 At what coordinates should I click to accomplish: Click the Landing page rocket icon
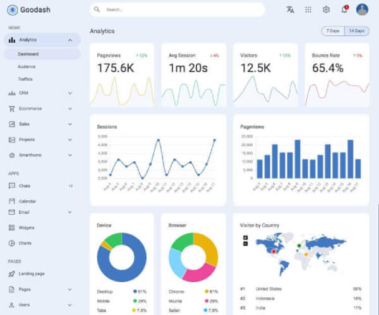click(x=12, y=274)
